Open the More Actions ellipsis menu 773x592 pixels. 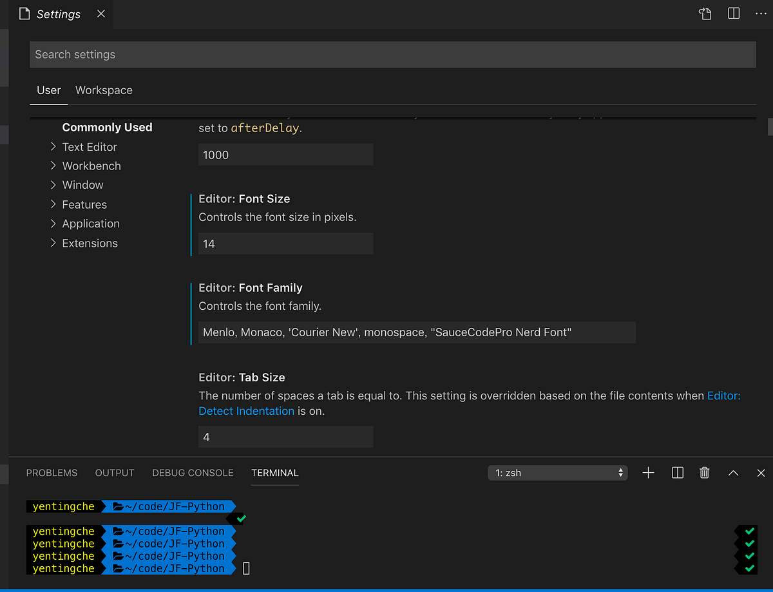[761, 14]
